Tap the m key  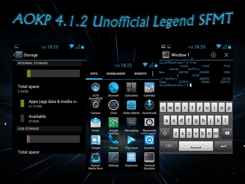tap(216, 133)
